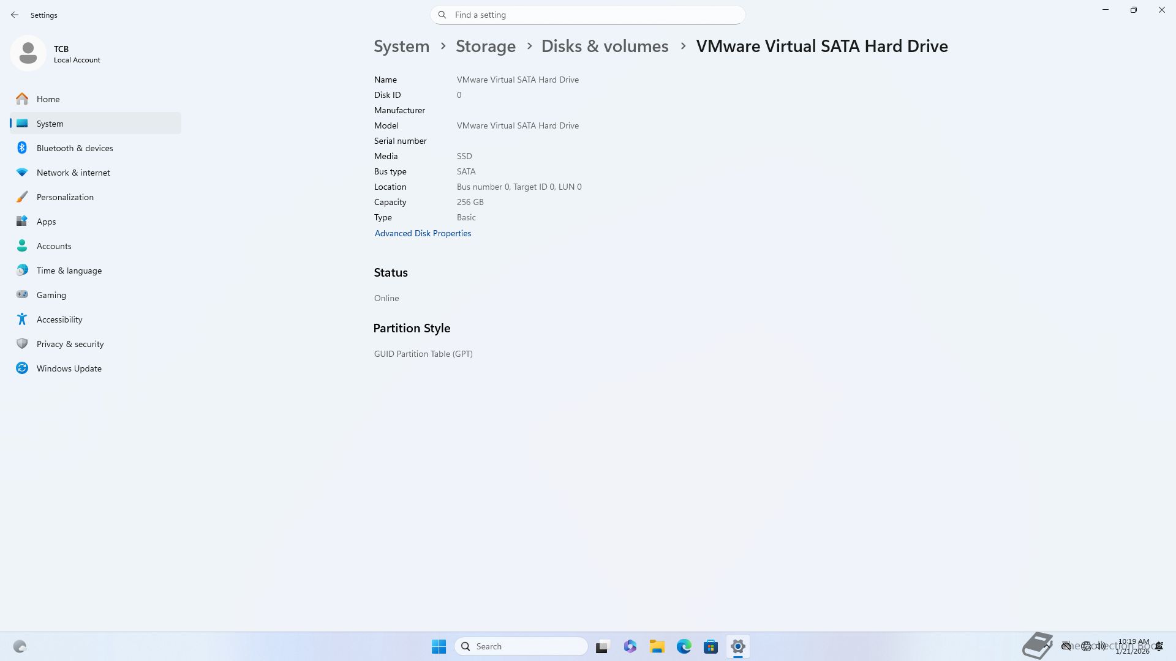Click the Home icon in sidebar
Viewport: 1176px width, 661px height.
click(22, 99)
